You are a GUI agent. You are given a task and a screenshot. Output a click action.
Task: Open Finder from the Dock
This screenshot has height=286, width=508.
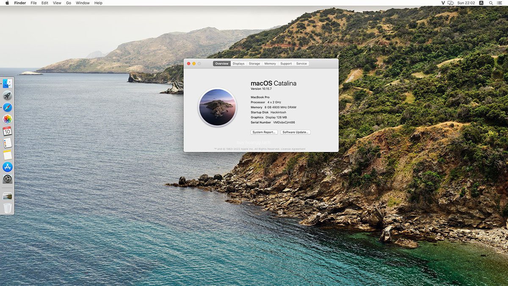7,83
